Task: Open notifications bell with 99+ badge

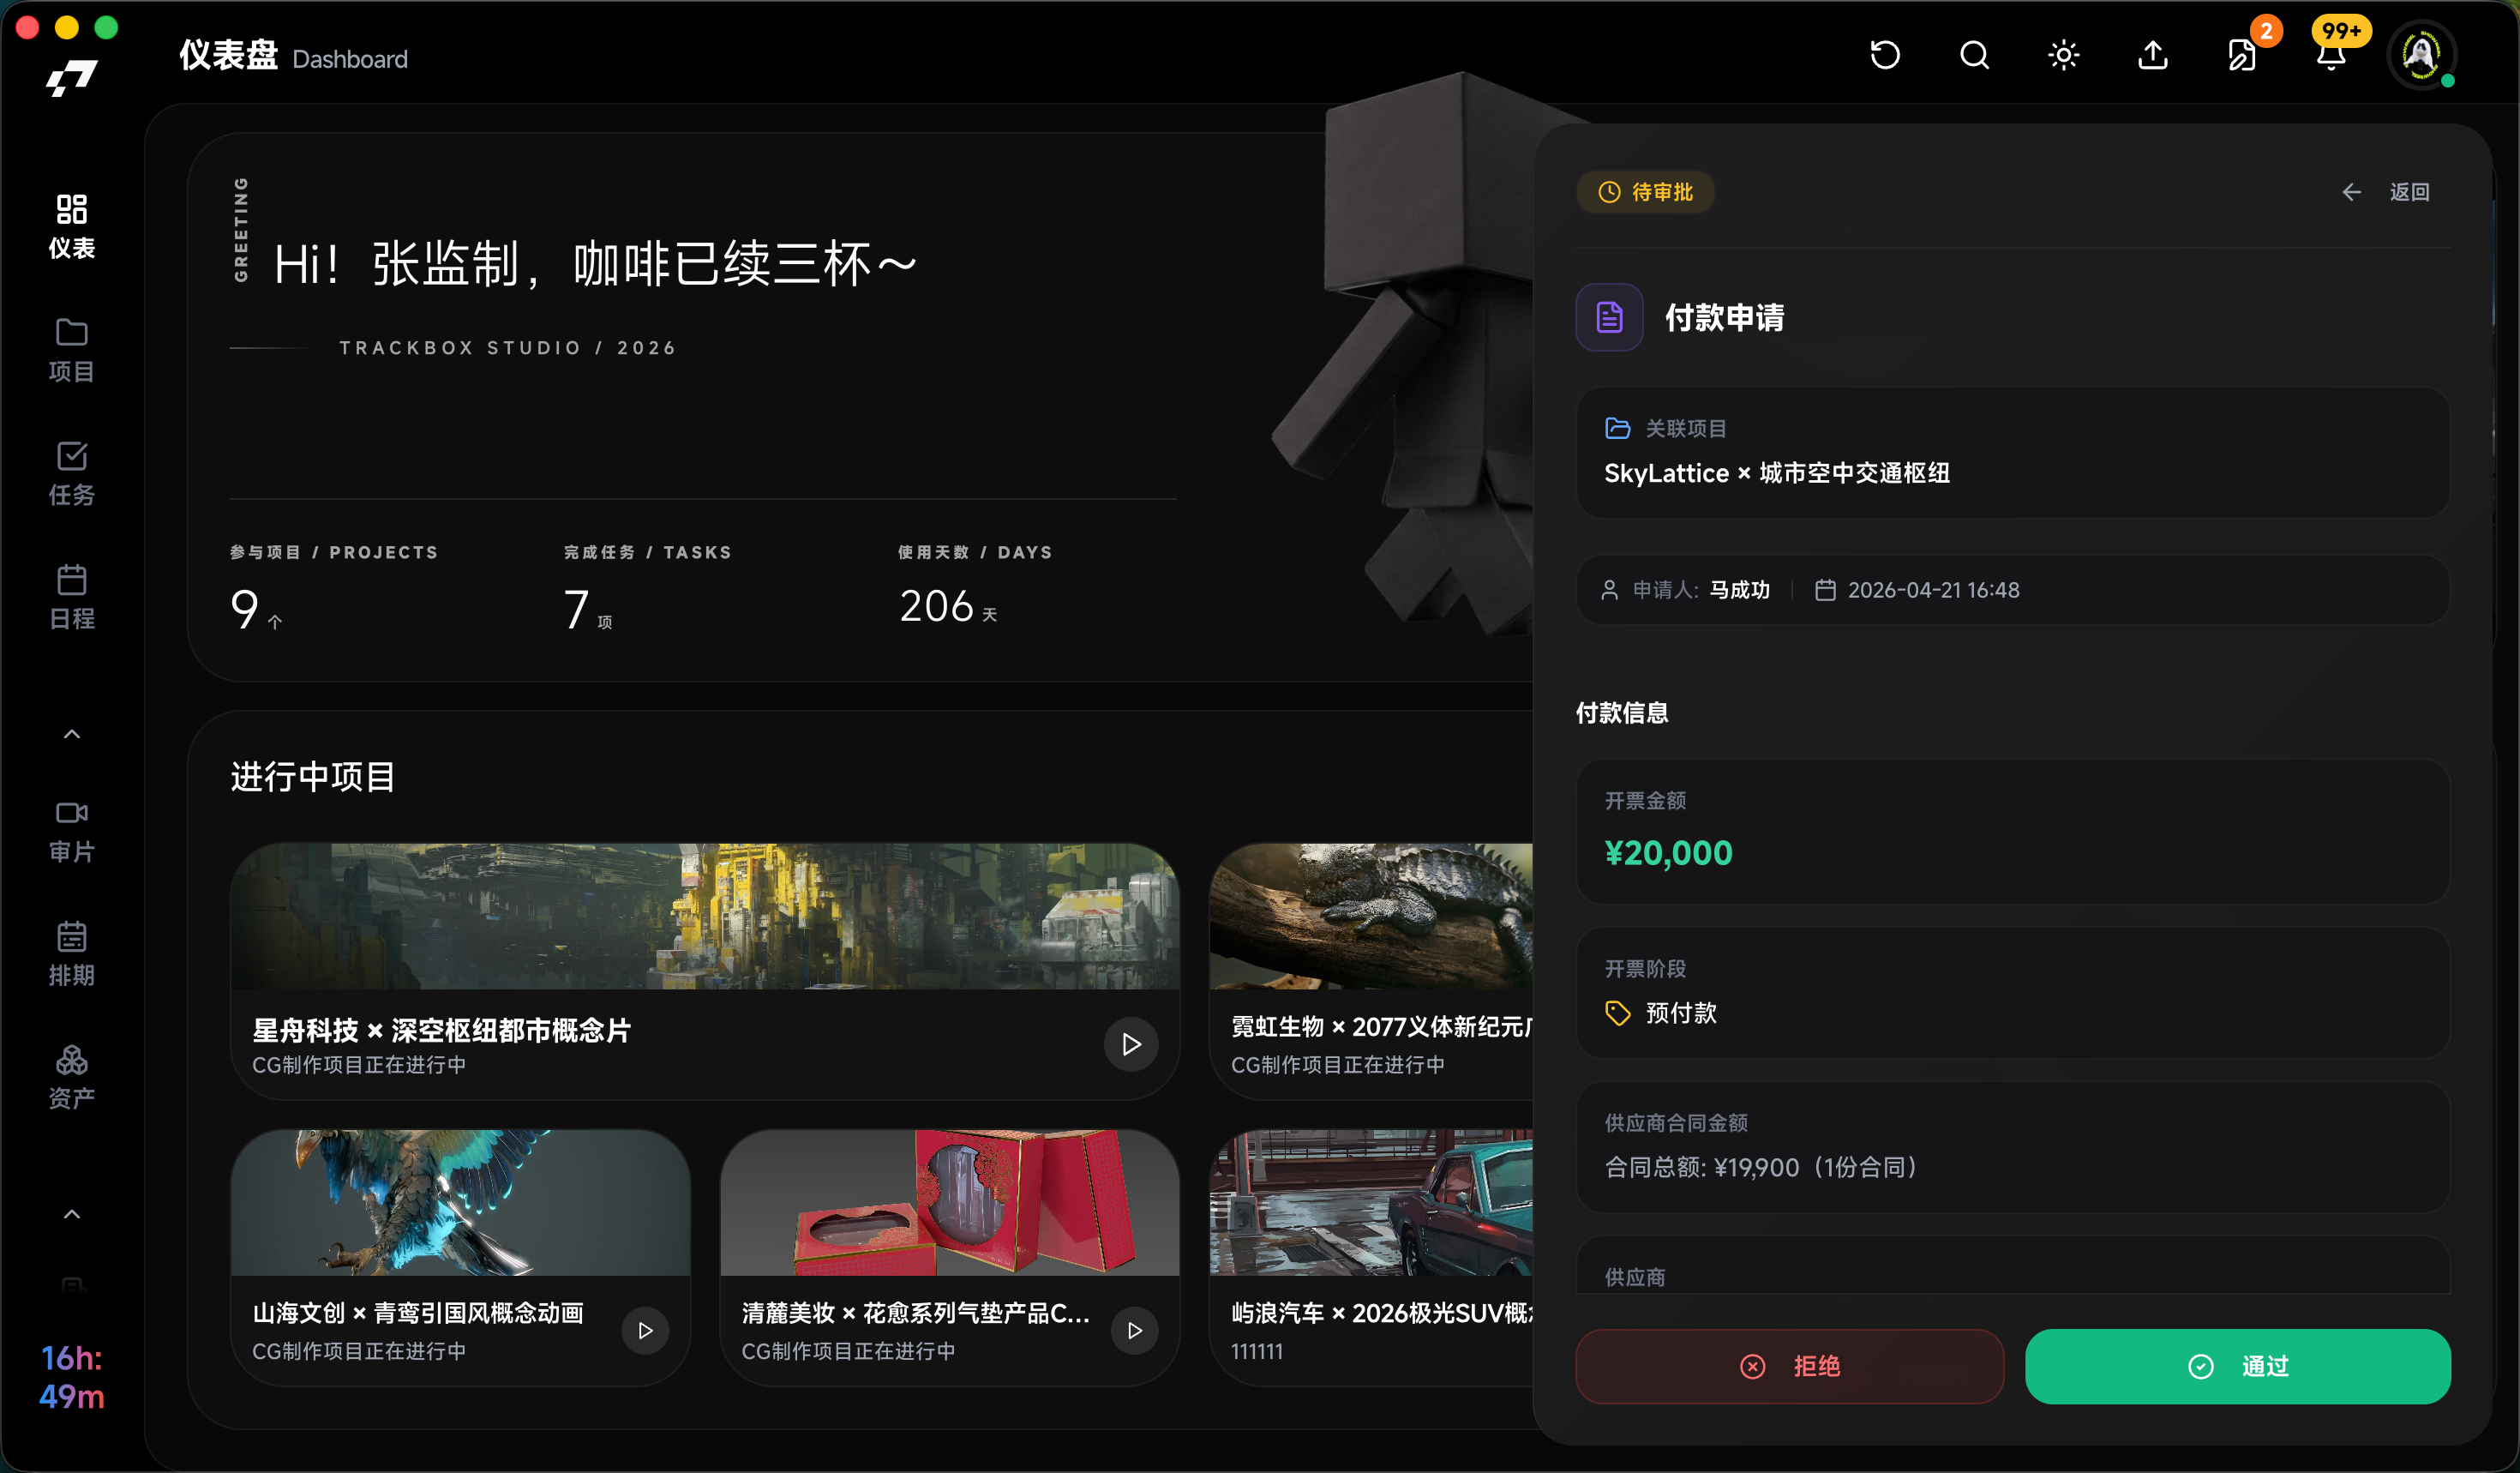Action: 2331,55
